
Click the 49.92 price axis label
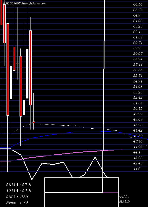[x=138, y=114]
